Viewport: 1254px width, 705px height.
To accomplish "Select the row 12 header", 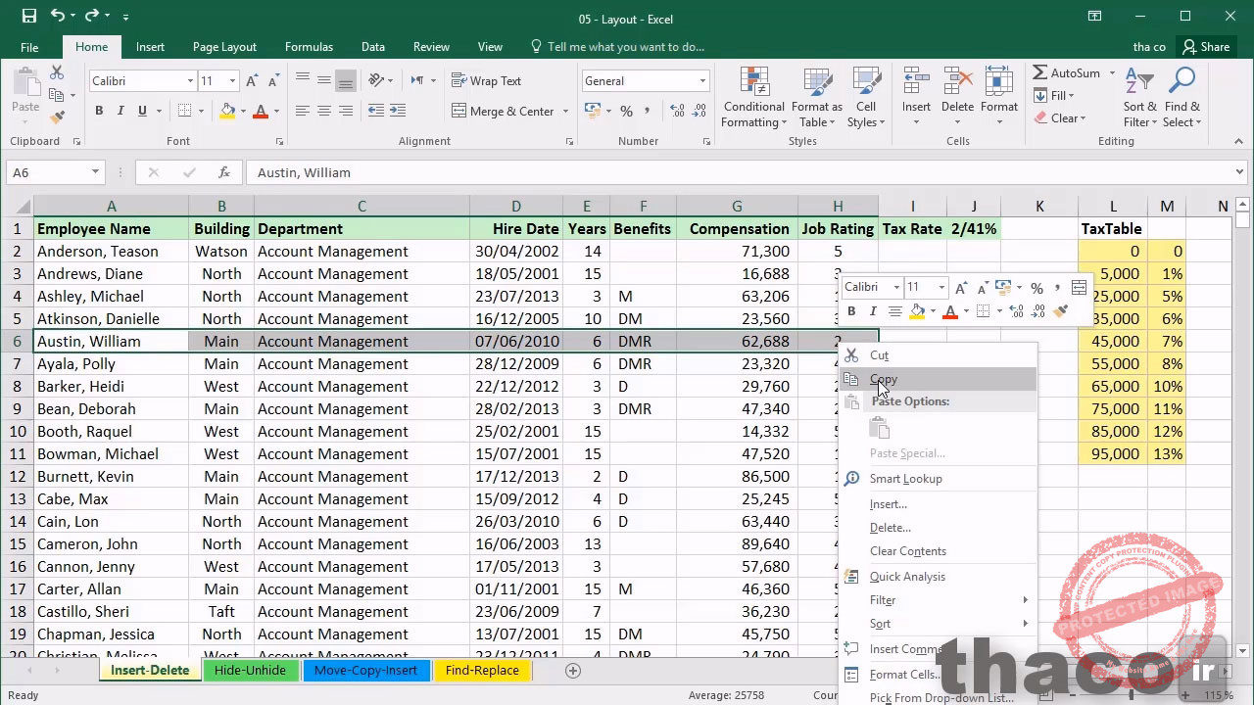I will click(17, 477).
